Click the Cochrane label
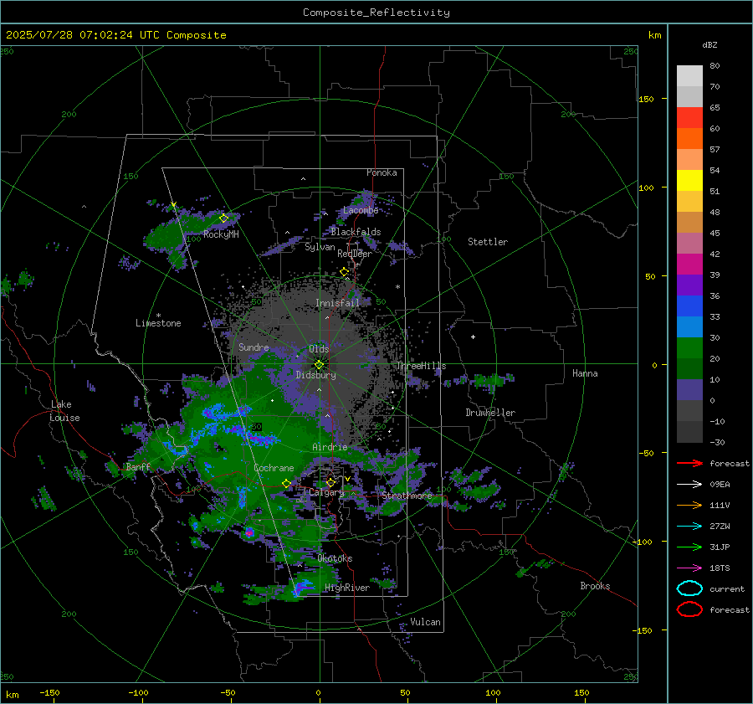Image resolution: width=753 pixels, height=704 pixels. pos(274,468)
